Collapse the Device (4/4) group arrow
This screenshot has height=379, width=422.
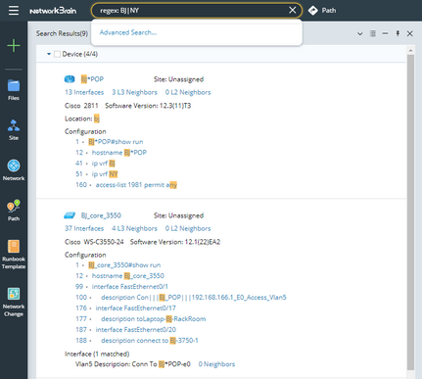click(49, 54)
